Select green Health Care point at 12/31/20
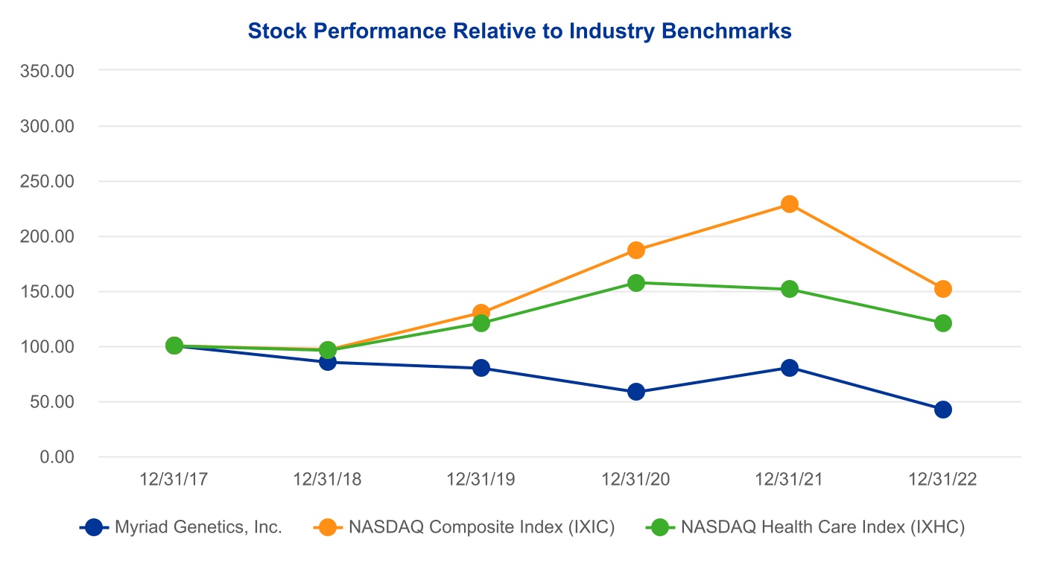This screenshot has width=1043, height=566. 635,283
